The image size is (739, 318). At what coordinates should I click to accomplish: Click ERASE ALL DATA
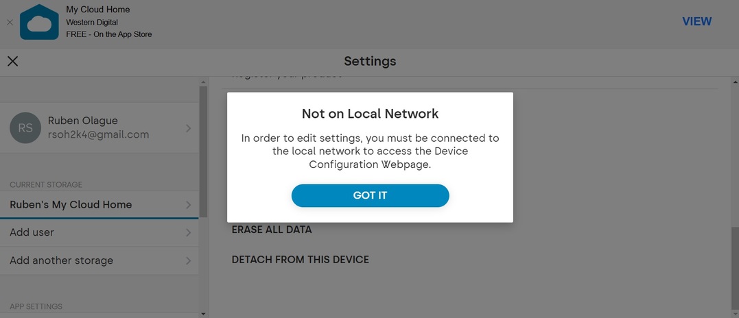[272, 230]
